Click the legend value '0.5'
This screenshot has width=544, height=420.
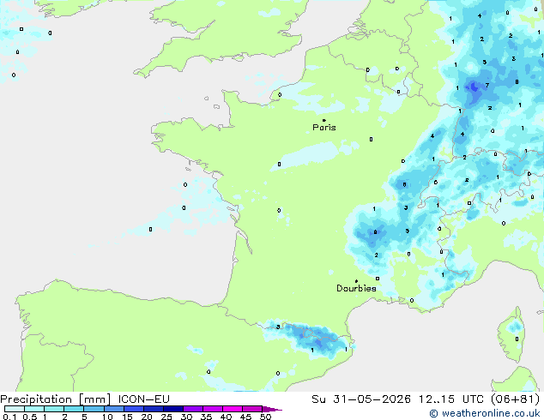tap(30, 417)
